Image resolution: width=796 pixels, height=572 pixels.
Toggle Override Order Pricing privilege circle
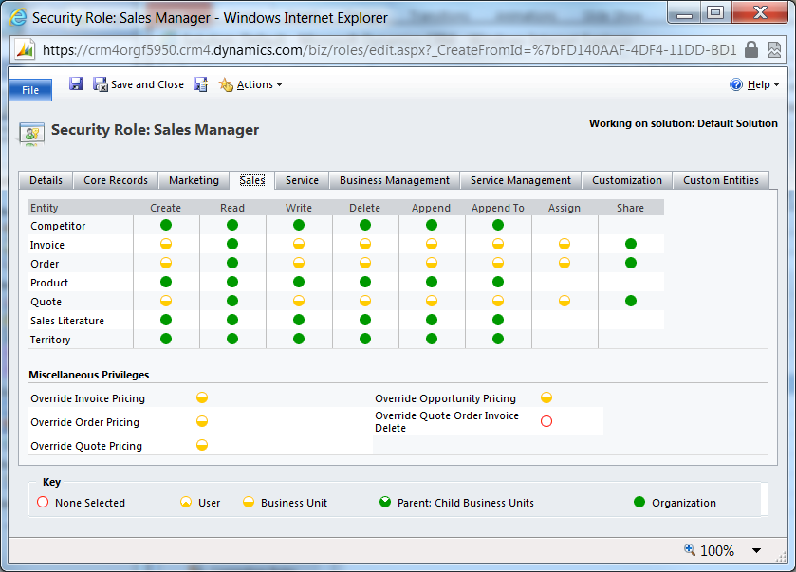202,421
